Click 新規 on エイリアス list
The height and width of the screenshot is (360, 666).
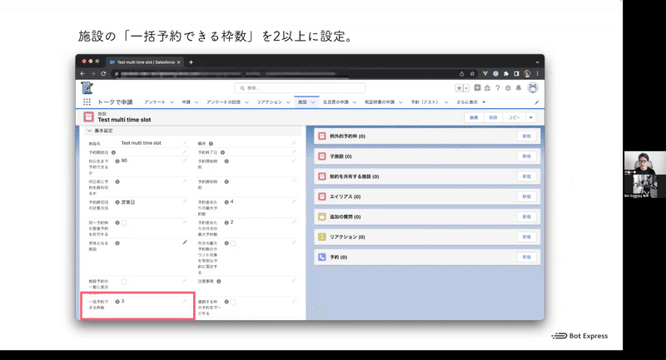coord(527,197)
